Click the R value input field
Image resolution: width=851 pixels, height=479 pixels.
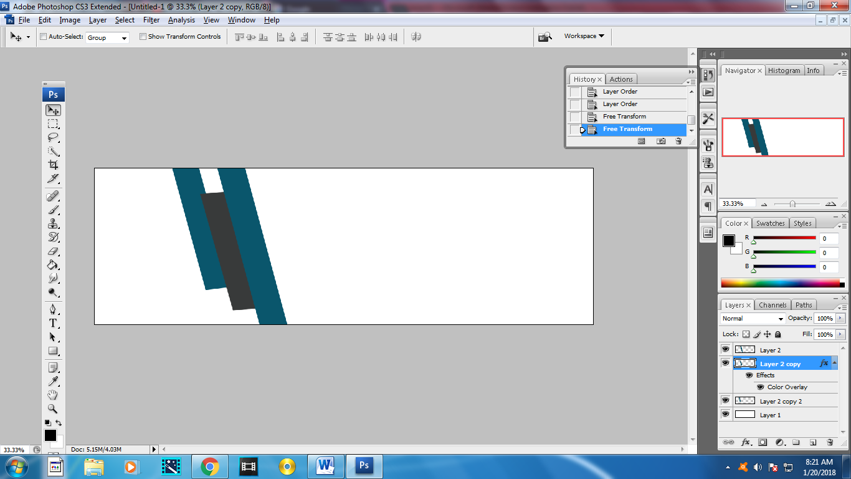828,238
